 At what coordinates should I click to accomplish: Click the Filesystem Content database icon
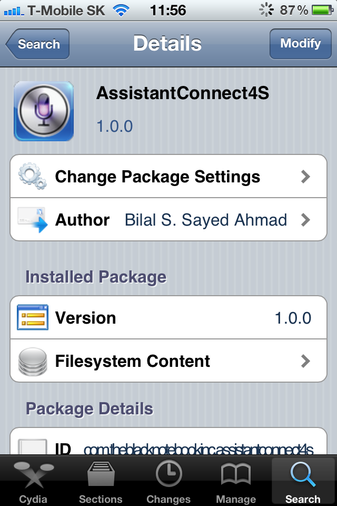pyautogui.click(x=32, y=361)
